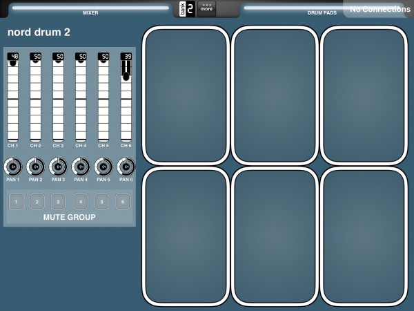Toggle mute group button 3
Image resolution: width=414 pixels, height=311 pixels.
[x=58, y=202]
